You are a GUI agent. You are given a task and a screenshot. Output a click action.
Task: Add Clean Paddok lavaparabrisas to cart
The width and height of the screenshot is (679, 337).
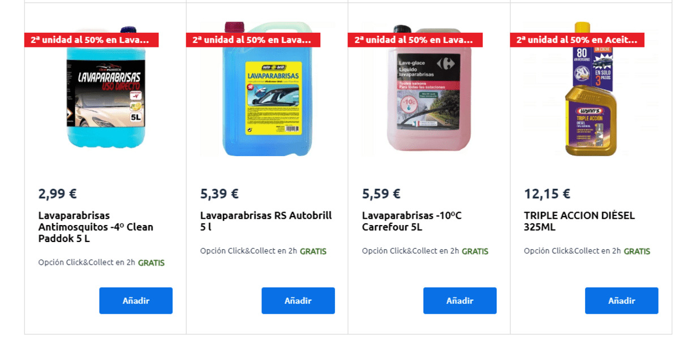pyautogui.click(x=136, y=301)
